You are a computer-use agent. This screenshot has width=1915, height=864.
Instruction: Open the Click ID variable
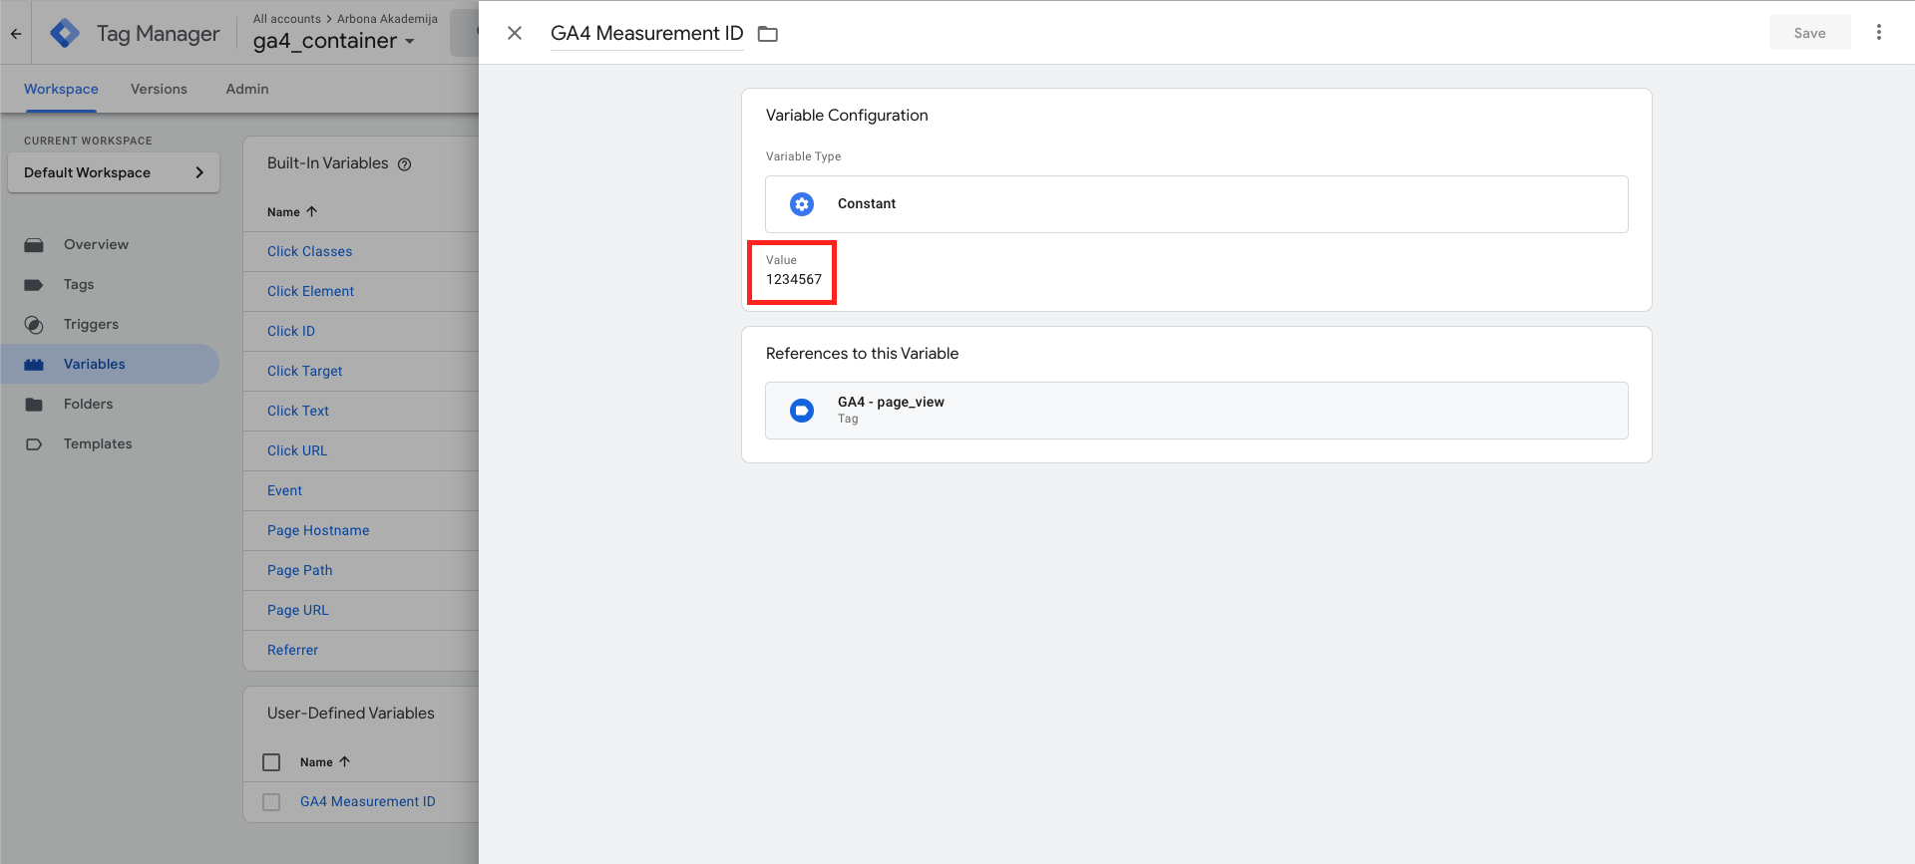pyautogui.click(x=290, y=331)
